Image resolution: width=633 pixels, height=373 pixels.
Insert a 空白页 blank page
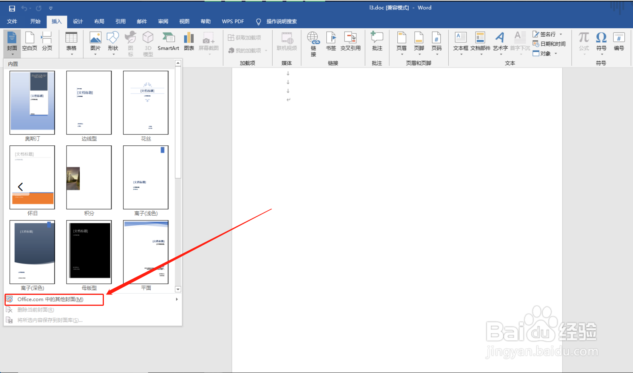tap(29, 41)
